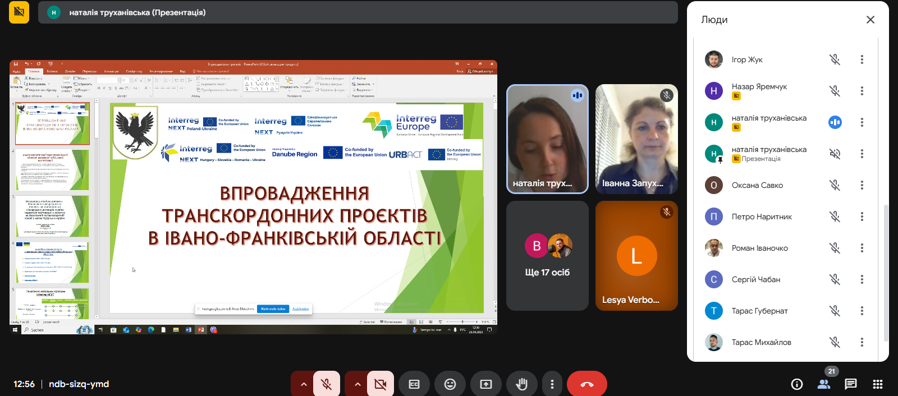The height and width of the screenshot is (396, 898).
Task: Turn on your camera
Action: click(x=381, y=384)
